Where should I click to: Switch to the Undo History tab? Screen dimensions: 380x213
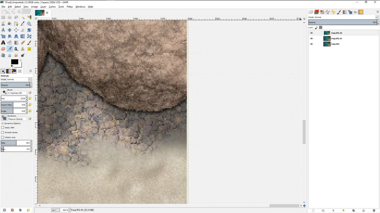pos(333,12)
